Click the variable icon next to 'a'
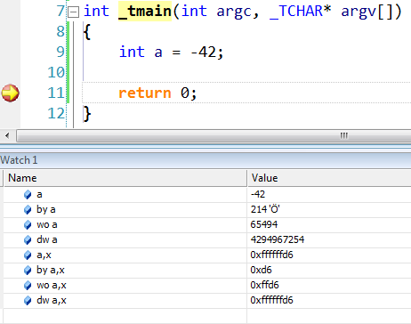Screen dimensions: 411x324 (x=28, y=195)
